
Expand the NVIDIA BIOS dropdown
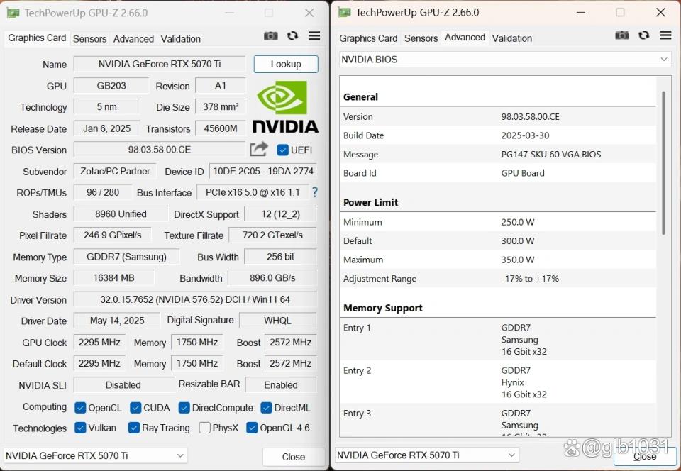tap(505, 60)
